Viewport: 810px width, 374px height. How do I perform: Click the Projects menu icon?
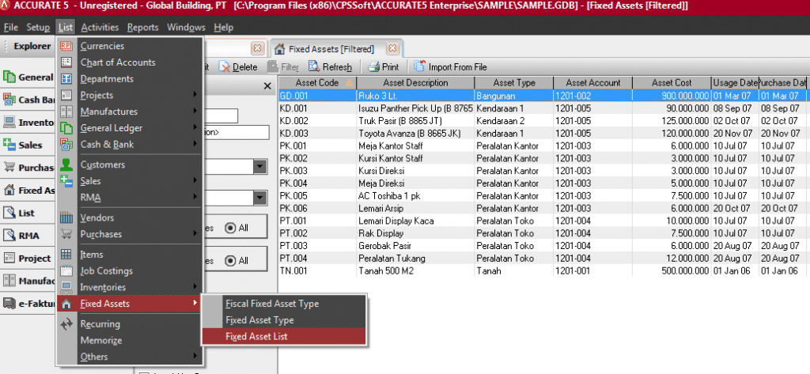pos(66,95)
